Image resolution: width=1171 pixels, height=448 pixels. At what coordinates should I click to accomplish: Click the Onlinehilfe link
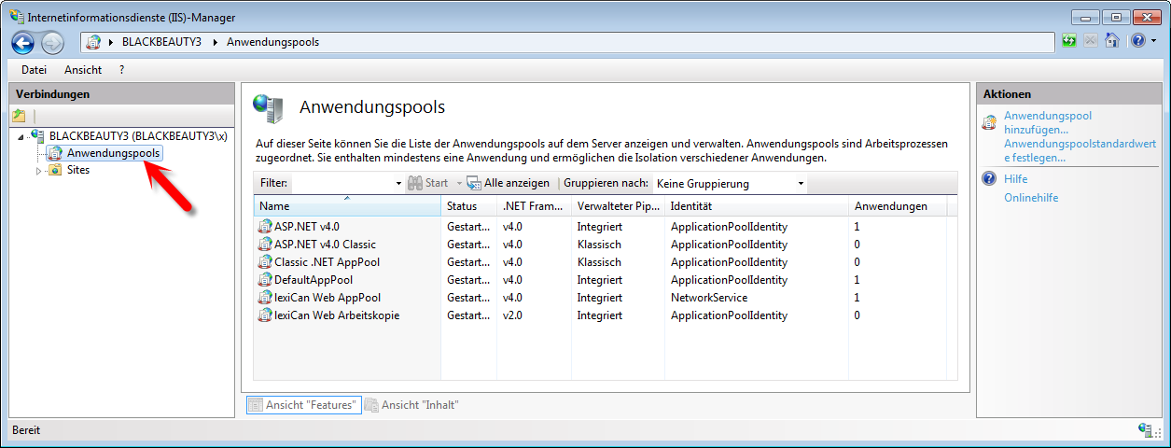click(1031, 198)
